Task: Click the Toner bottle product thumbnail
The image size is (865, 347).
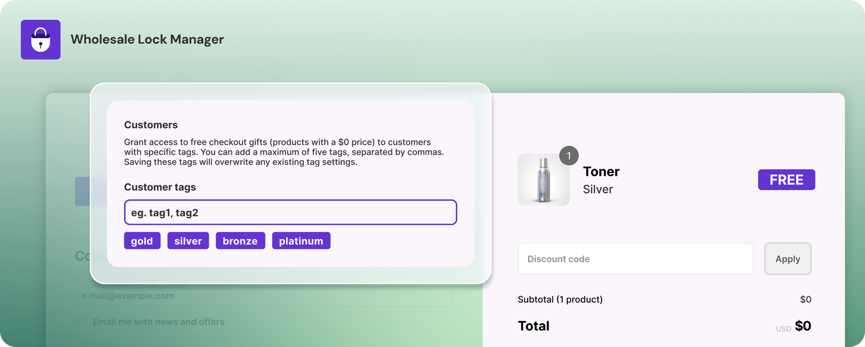Action: pyautogui.click(x=543, y=180)
